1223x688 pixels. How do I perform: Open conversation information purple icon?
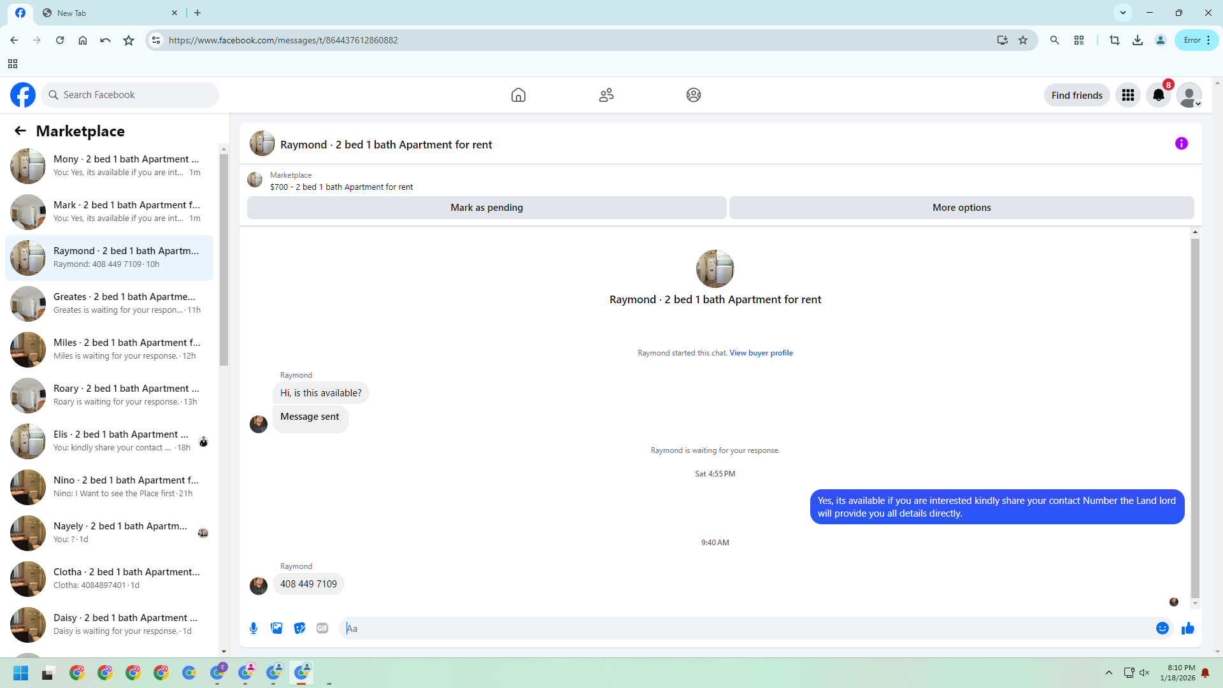click(x=1181, y=144)
